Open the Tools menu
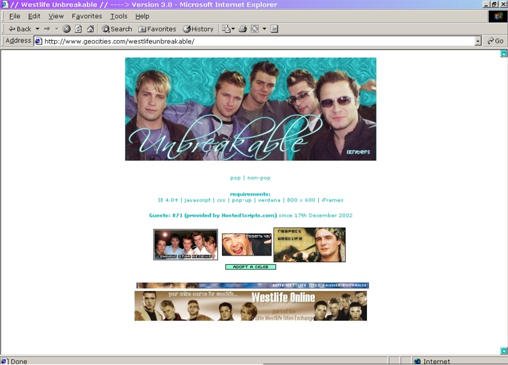Image resolution: width=508 pixels, height=365 pixels. coord(119,16)
